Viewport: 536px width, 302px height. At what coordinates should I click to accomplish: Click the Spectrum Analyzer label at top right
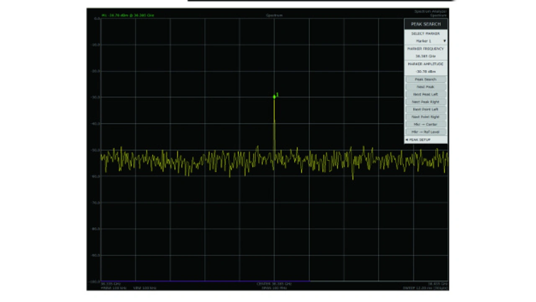coord(430,11)
